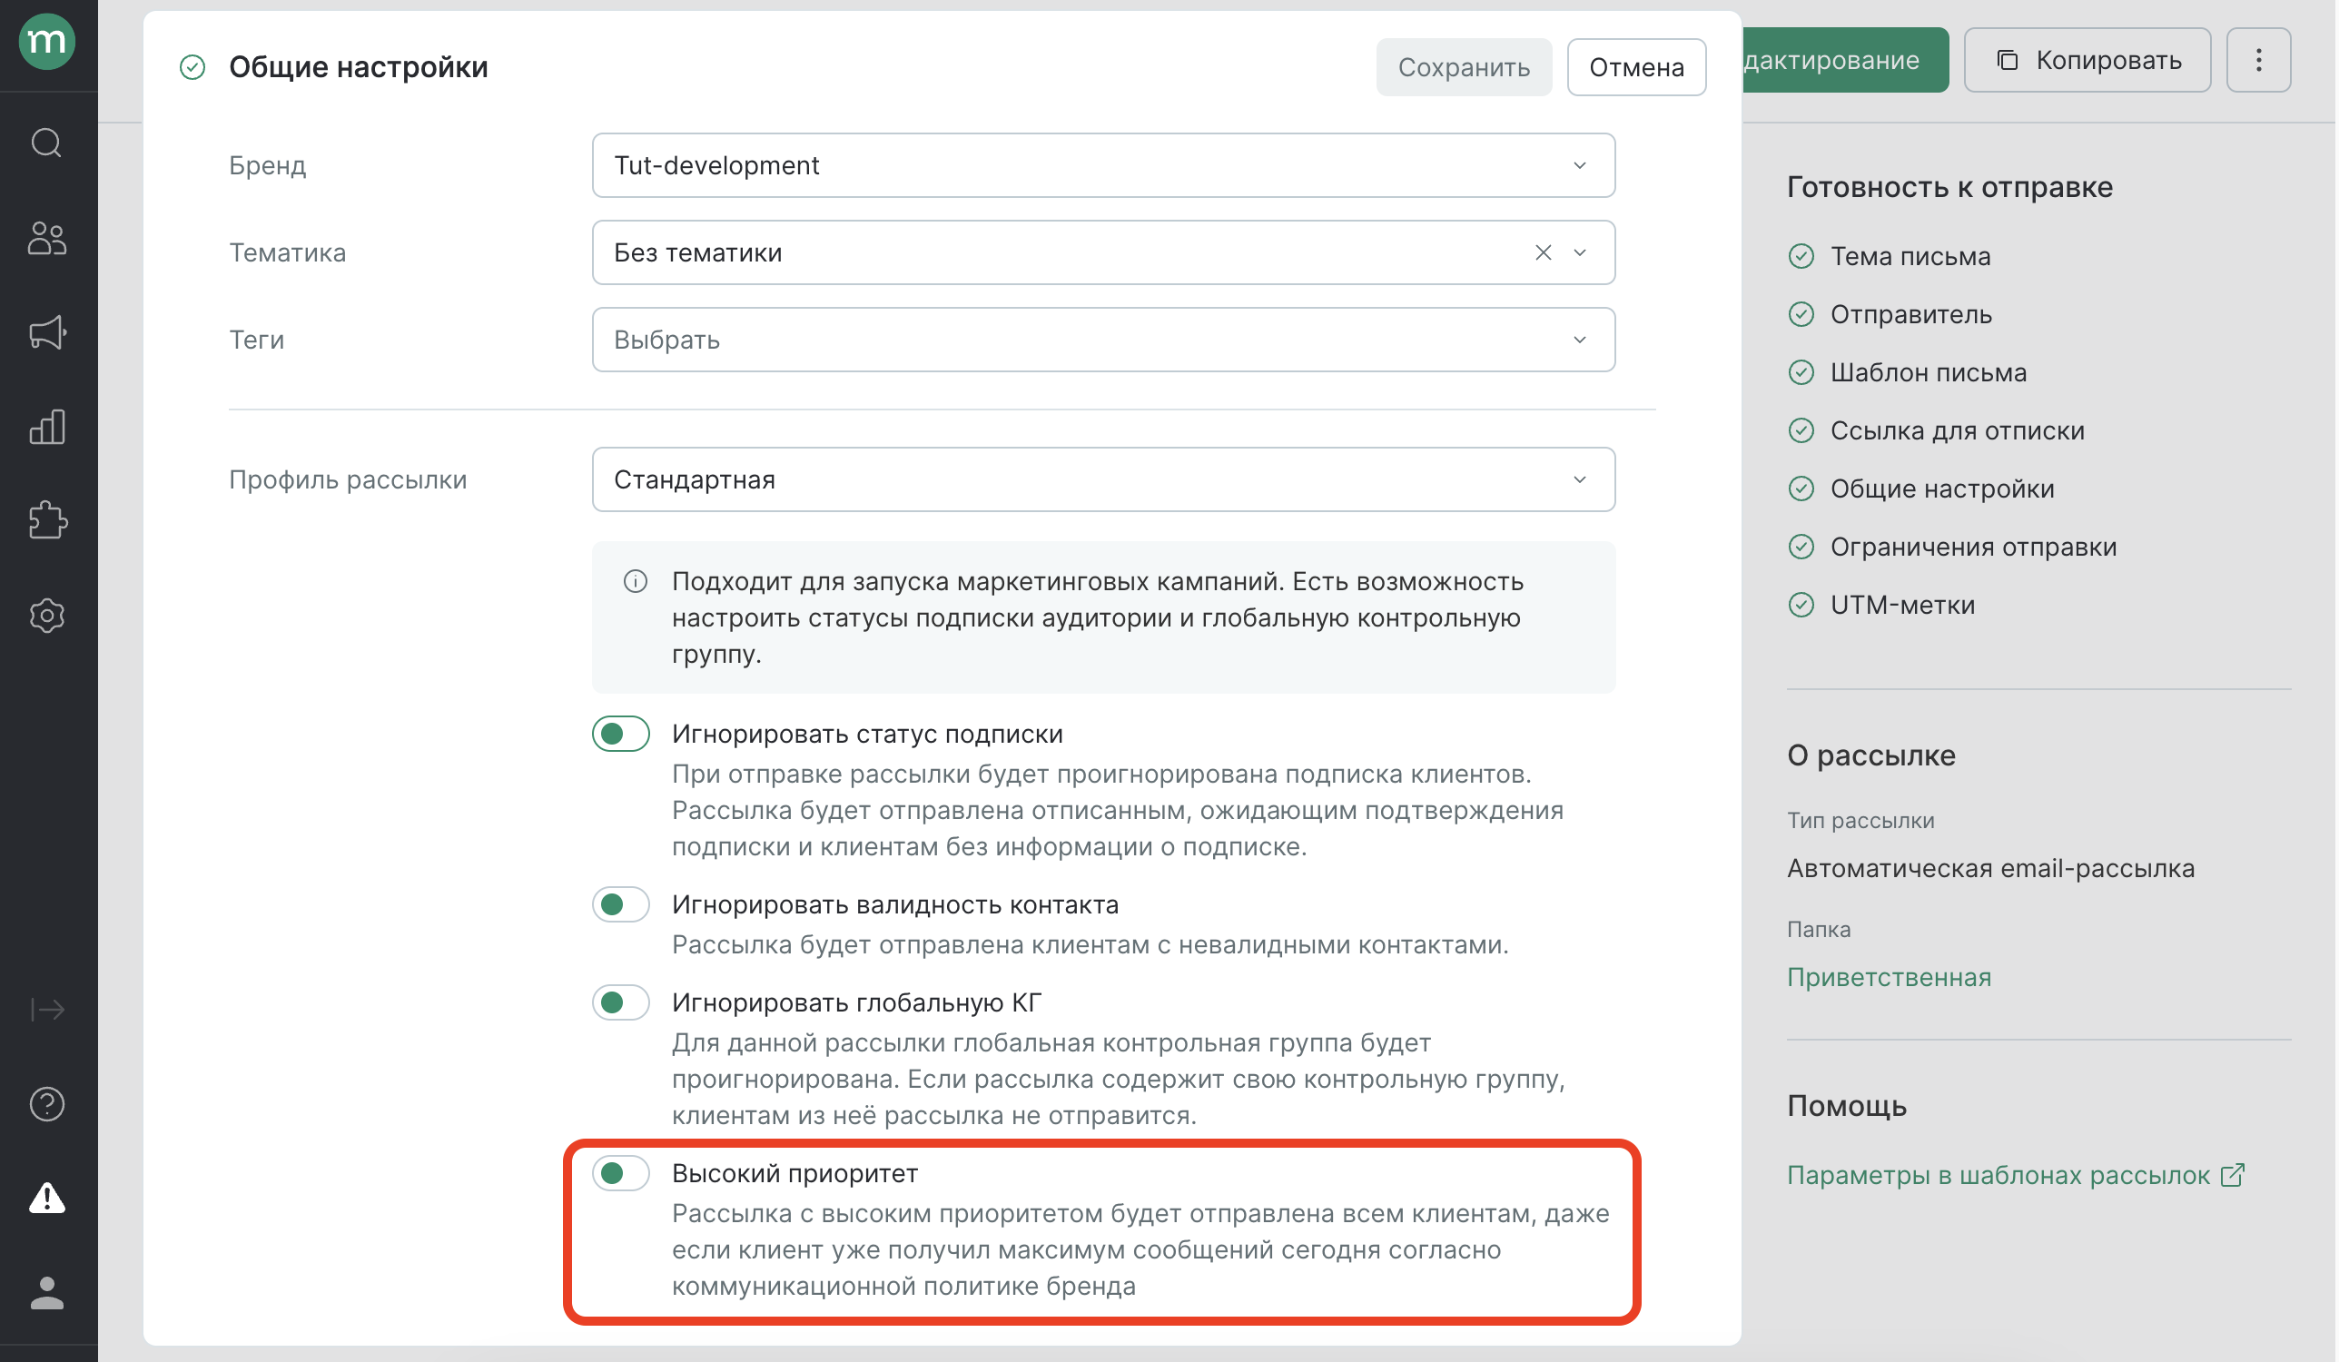
Task: Open the integrations puzzle piece icon
Action: click(47, 521)
